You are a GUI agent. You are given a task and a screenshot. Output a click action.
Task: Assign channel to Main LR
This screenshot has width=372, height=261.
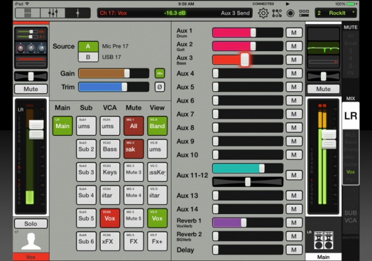point(63,126)
